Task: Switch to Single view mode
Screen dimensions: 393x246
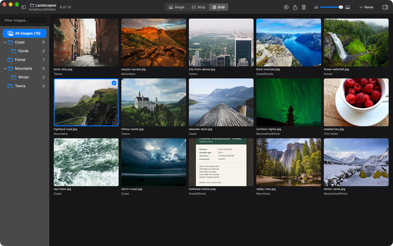Action: [177, 7]
